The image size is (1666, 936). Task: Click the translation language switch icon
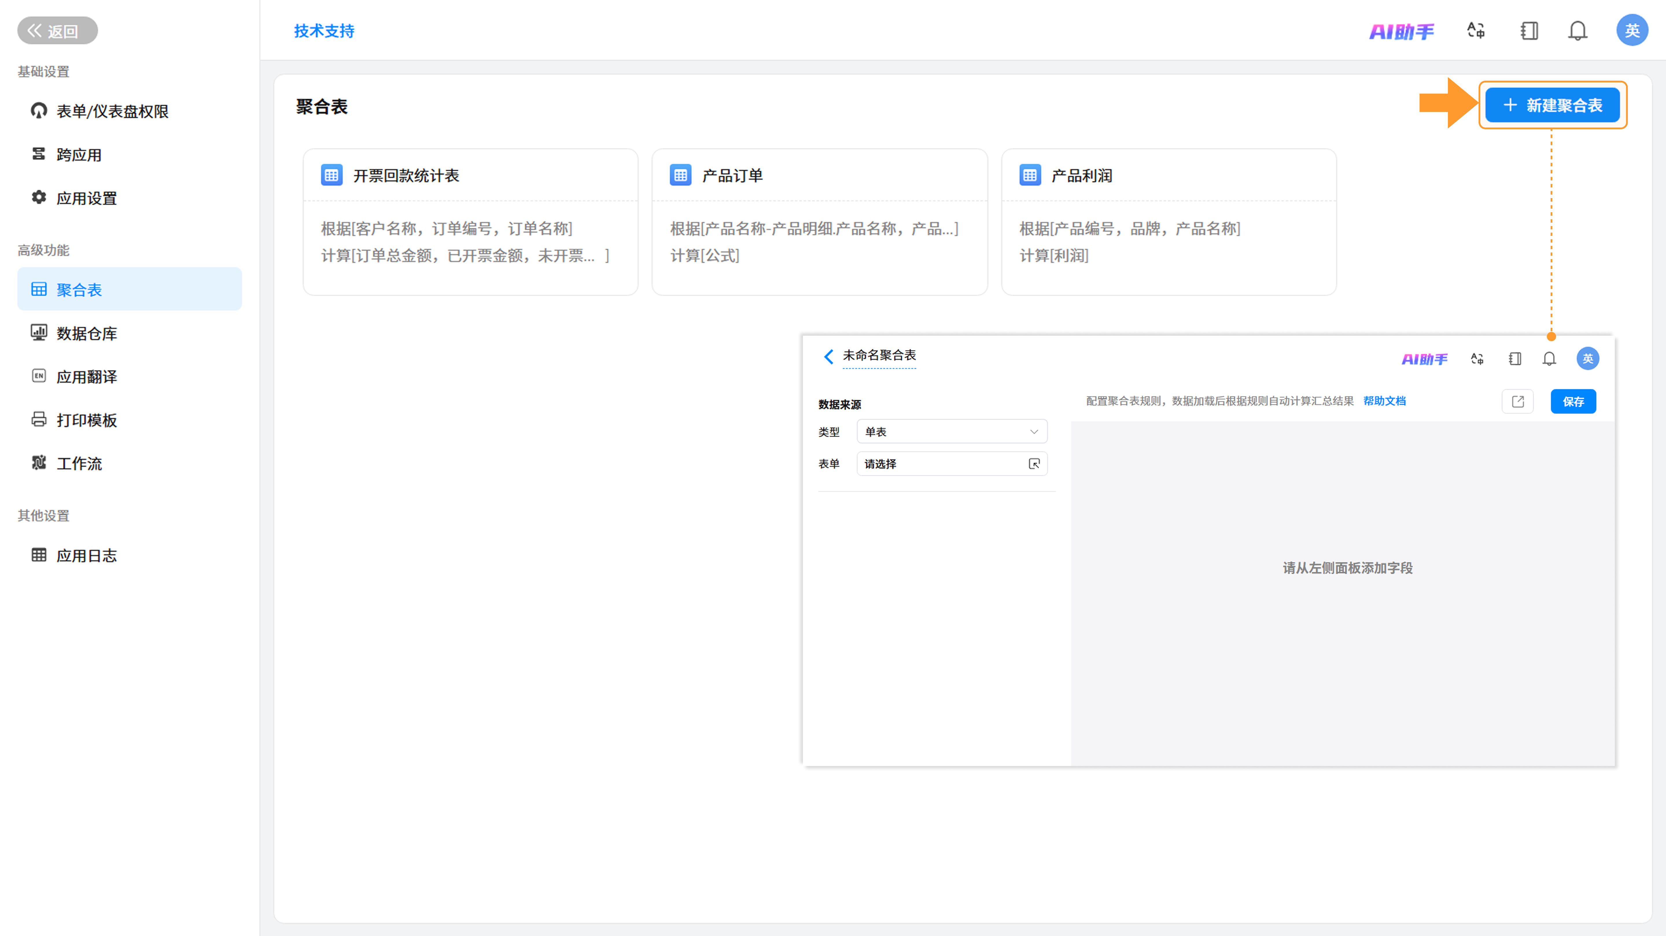coord(1476,30)
